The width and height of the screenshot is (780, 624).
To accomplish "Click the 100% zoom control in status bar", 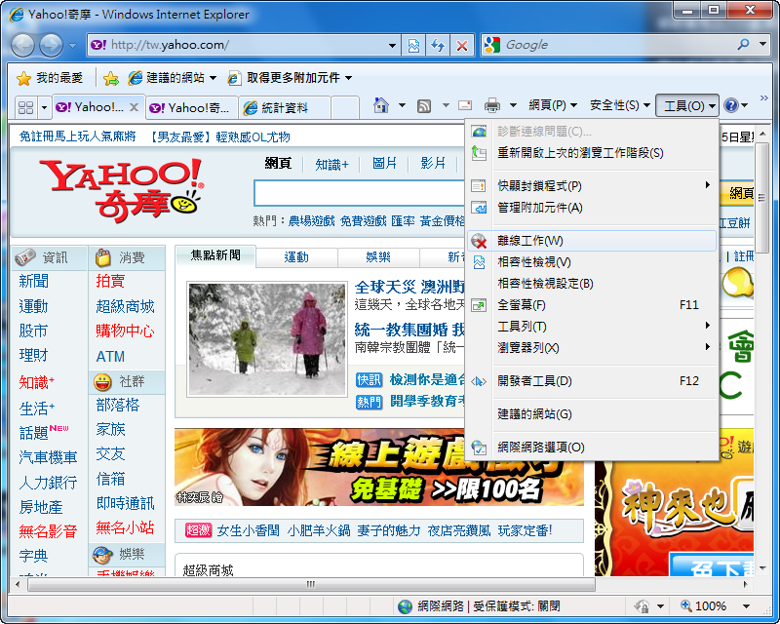I will (x=704, y=605).
